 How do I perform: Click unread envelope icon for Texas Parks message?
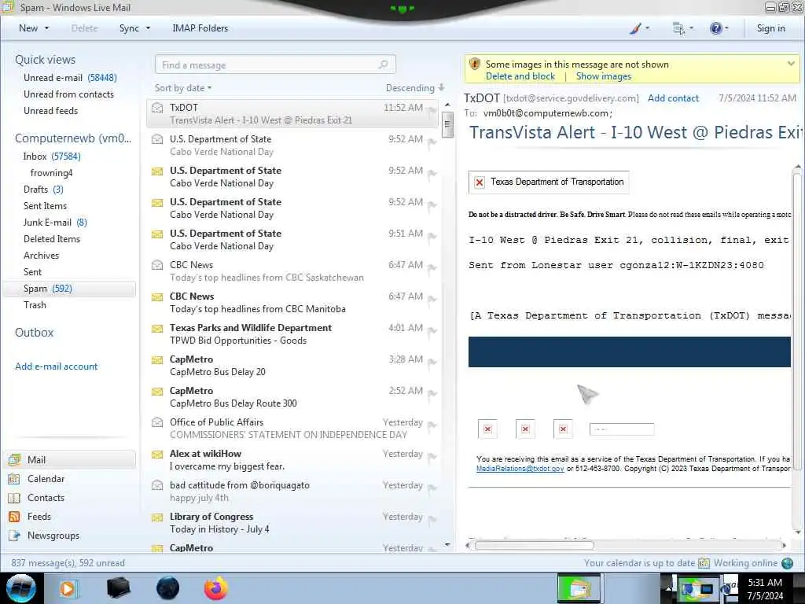157,329
